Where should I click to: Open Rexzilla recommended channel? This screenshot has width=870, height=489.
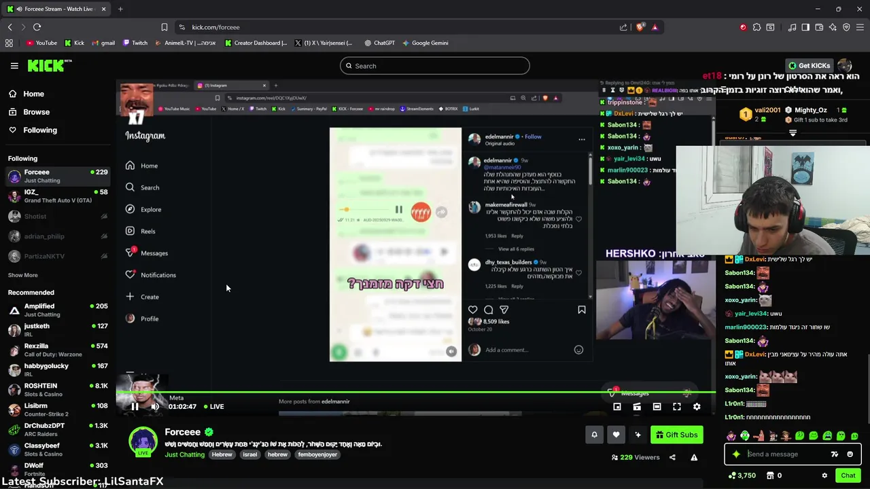tap(57, 350)
